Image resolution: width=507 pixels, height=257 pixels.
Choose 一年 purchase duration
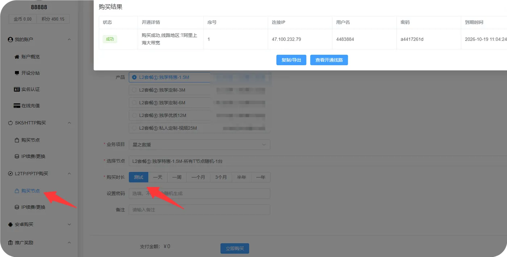coord(261,177)
